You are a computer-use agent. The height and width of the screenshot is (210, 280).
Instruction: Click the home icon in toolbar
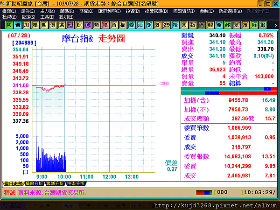point(18,25)
